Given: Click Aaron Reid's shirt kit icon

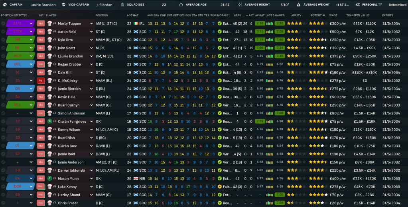Looking at the screenshot, I should 49,31.
